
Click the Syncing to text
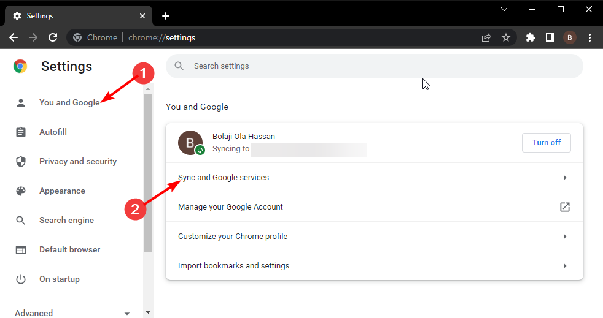tap(231, 149)
